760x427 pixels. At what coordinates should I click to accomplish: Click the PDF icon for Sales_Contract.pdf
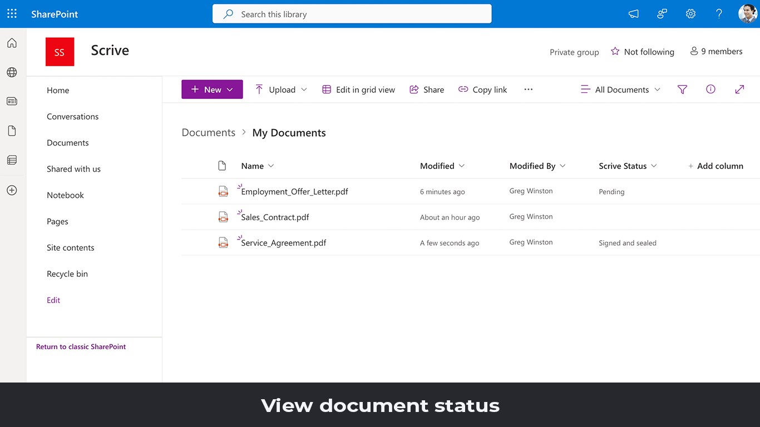point(223,217)
